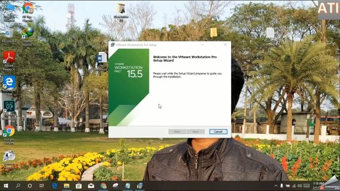The image size is (340, 191).
Task: Open the Format Factory desktop shortcut
Action: pos(9,160)
